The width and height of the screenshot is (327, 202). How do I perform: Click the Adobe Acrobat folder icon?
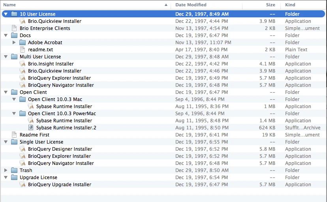pyautogui.click(x=23, y=42)
